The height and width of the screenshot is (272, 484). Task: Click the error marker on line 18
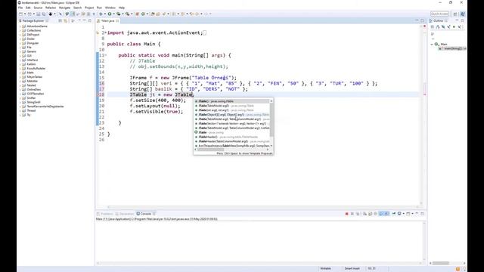point(98,94)
